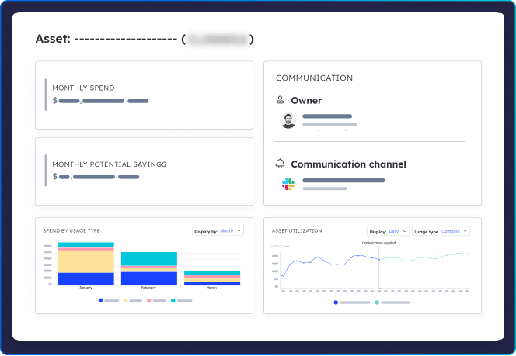Click the dark blue legend dot in spend chart
The image size is (516, 356).
tap(100, 300)
